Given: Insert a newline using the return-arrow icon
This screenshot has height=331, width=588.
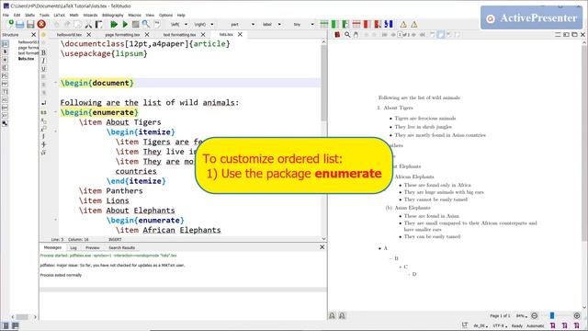Looking at the screenshot, I should [43, 103].
